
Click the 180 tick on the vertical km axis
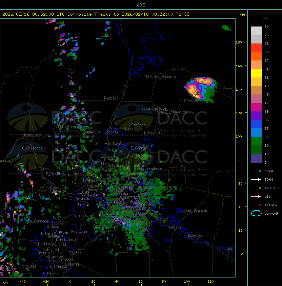pos(239,42)
